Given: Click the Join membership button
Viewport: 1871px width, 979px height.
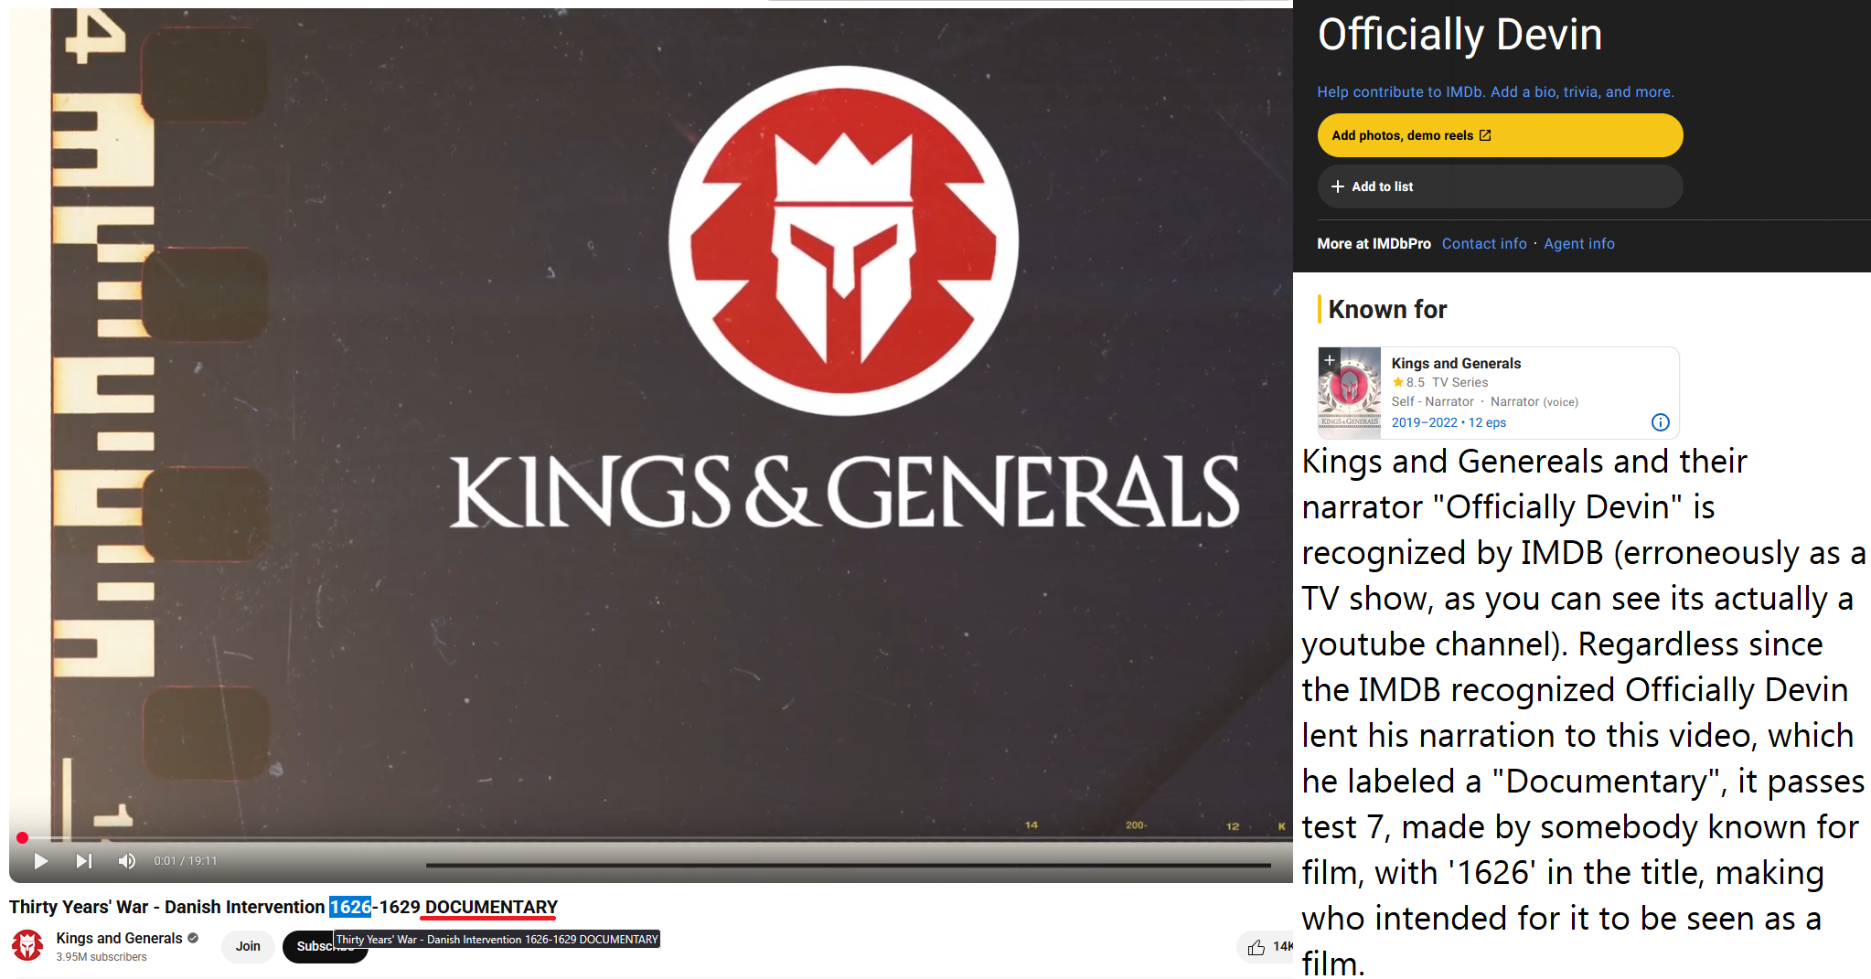Looking at the screenshot, I should click(x=248, y=946).
